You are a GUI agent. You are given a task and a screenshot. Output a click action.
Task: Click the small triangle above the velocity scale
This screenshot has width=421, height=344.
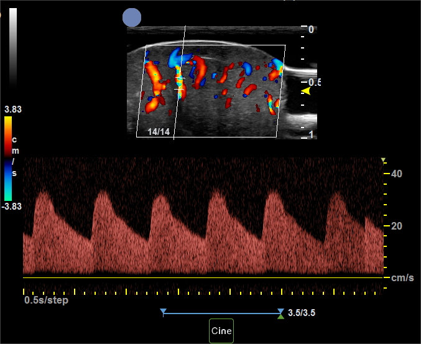coord(383,160)
